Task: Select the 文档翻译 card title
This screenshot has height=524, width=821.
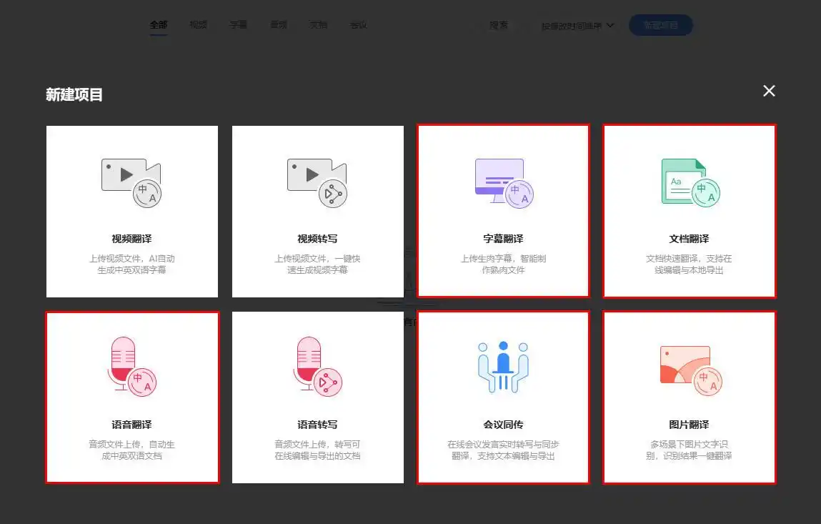Action: click(689, 239)
